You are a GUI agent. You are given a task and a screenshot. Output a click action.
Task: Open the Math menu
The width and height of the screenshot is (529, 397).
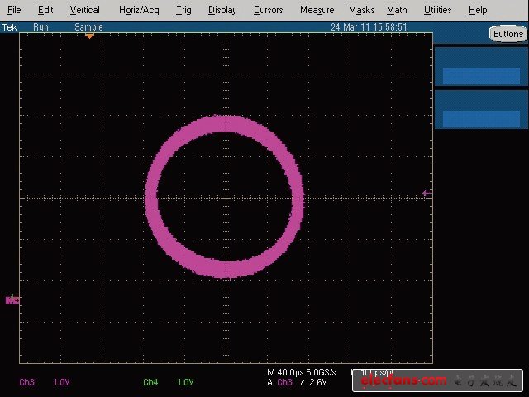click(x=397, y=10)
